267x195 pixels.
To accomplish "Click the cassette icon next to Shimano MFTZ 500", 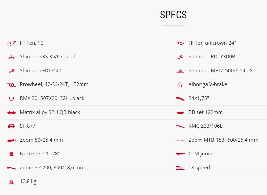I will (x=180, y=71).
